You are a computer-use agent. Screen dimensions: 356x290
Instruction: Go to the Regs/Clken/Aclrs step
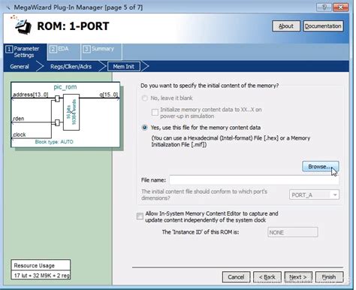tap(71, 67)
